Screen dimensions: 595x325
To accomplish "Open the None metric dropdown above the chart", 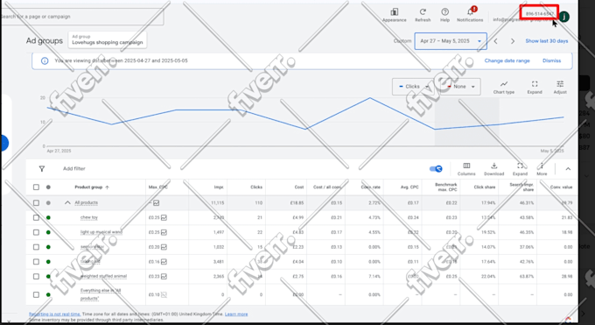I will (461, 87).
